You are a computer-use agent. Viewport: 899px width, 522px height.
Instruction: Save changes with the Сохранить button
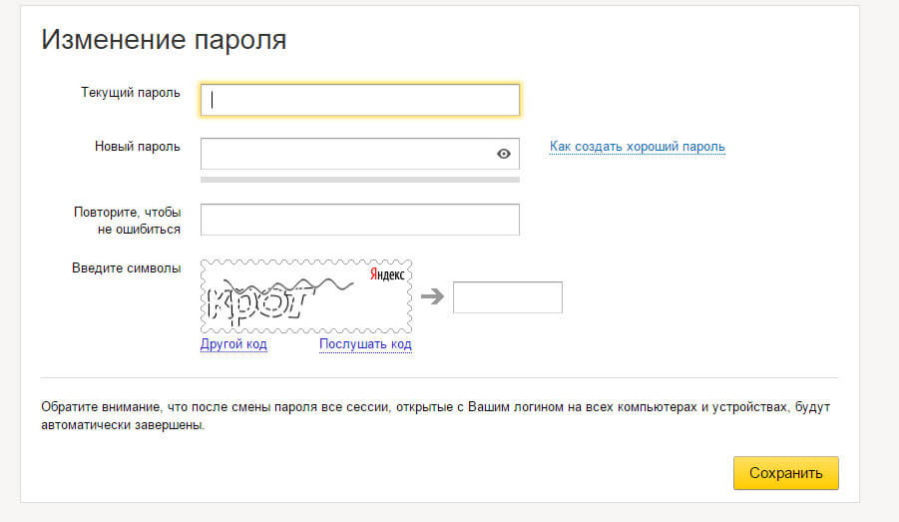pyautogui.click(x=785, y=473)
